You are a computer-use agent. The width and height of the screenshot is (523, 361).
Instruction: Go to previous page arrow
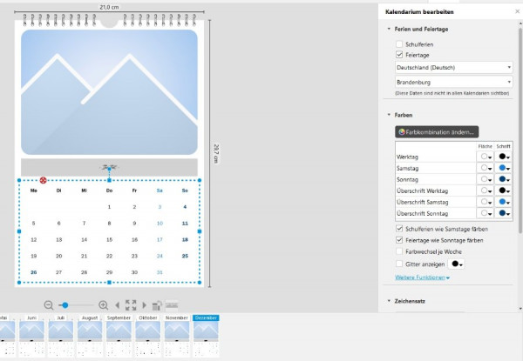click(x=117, y=305)
